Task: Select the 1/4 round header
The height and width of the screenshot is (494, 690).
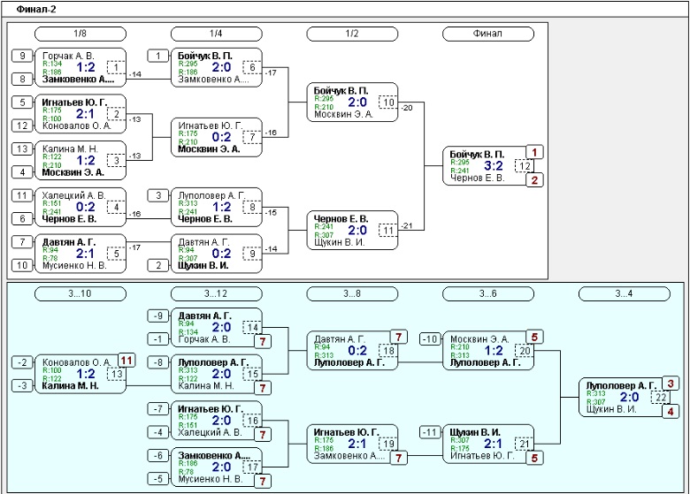Action: 216,34
